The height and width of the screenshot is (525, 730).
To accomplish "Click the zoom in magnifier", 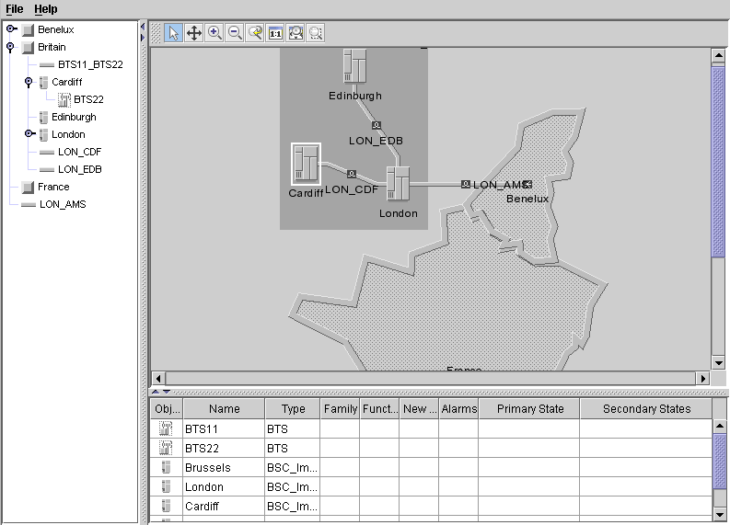I will coord(214,33).
